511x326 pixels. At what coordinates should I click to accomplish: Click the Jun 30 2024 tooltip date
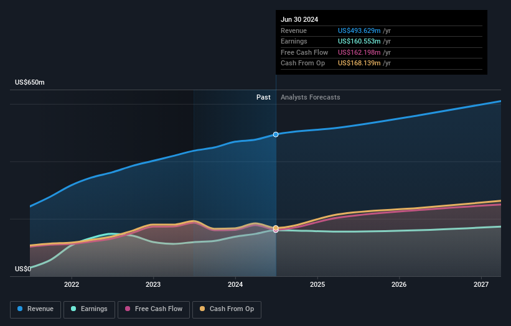(x=299, y=19)
